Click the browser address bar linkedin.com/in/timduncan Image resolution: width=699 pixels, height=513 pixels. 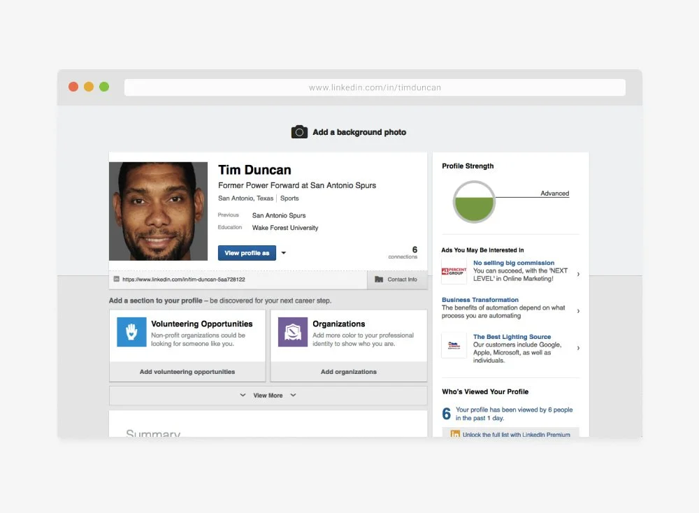pos(375,87)
